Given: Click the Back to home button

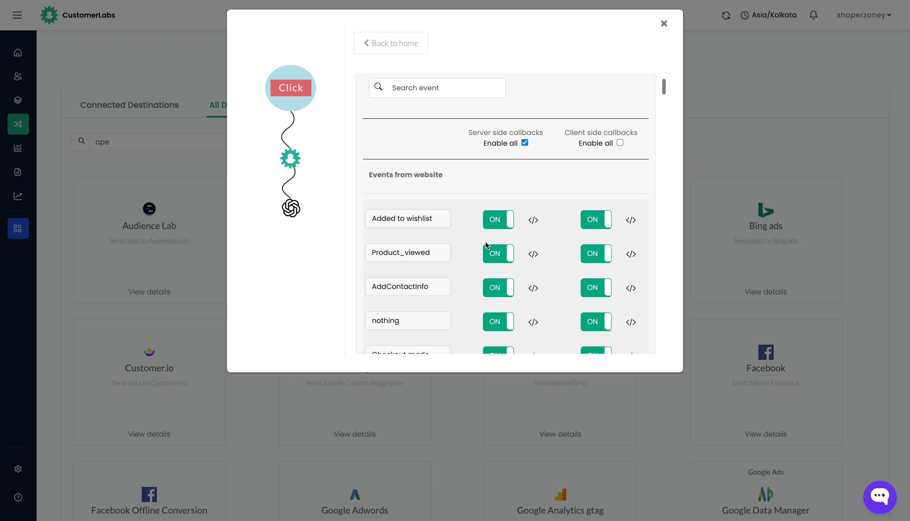Looking at the screenshot, I should coord(391,43).
